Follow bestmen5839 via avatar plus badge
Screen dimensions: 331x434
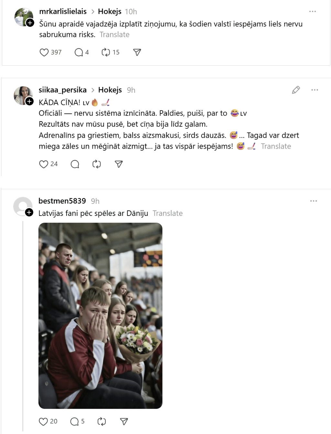click(29, 212)
